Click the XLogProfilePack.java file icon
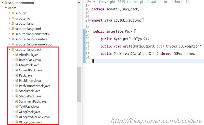Image resolution: width=204 pixels, height=125 pixels. 17,117
